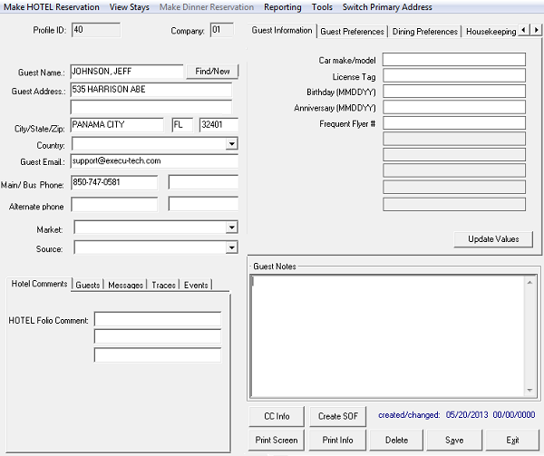This screenshot has width=544, height=456.
Task: Expand the Source dropdown
Action: 231,247
